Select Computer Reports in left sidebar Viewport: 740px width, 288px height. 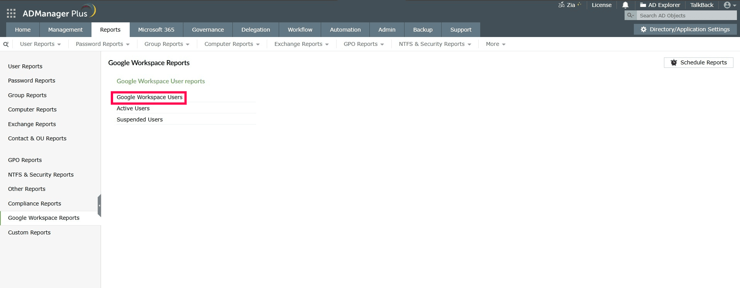[32, 109]
